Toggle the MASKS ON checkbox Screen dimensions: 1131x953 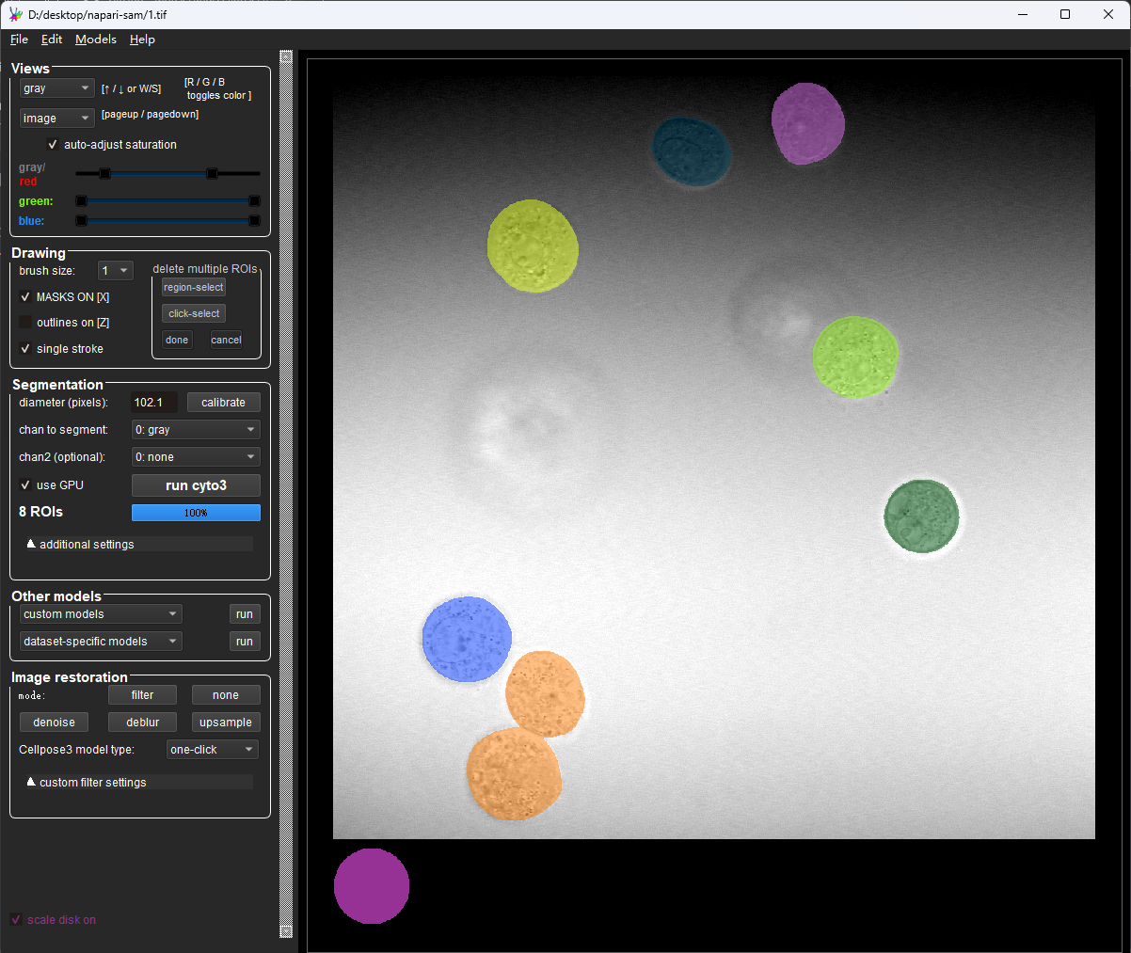[26, 296]
